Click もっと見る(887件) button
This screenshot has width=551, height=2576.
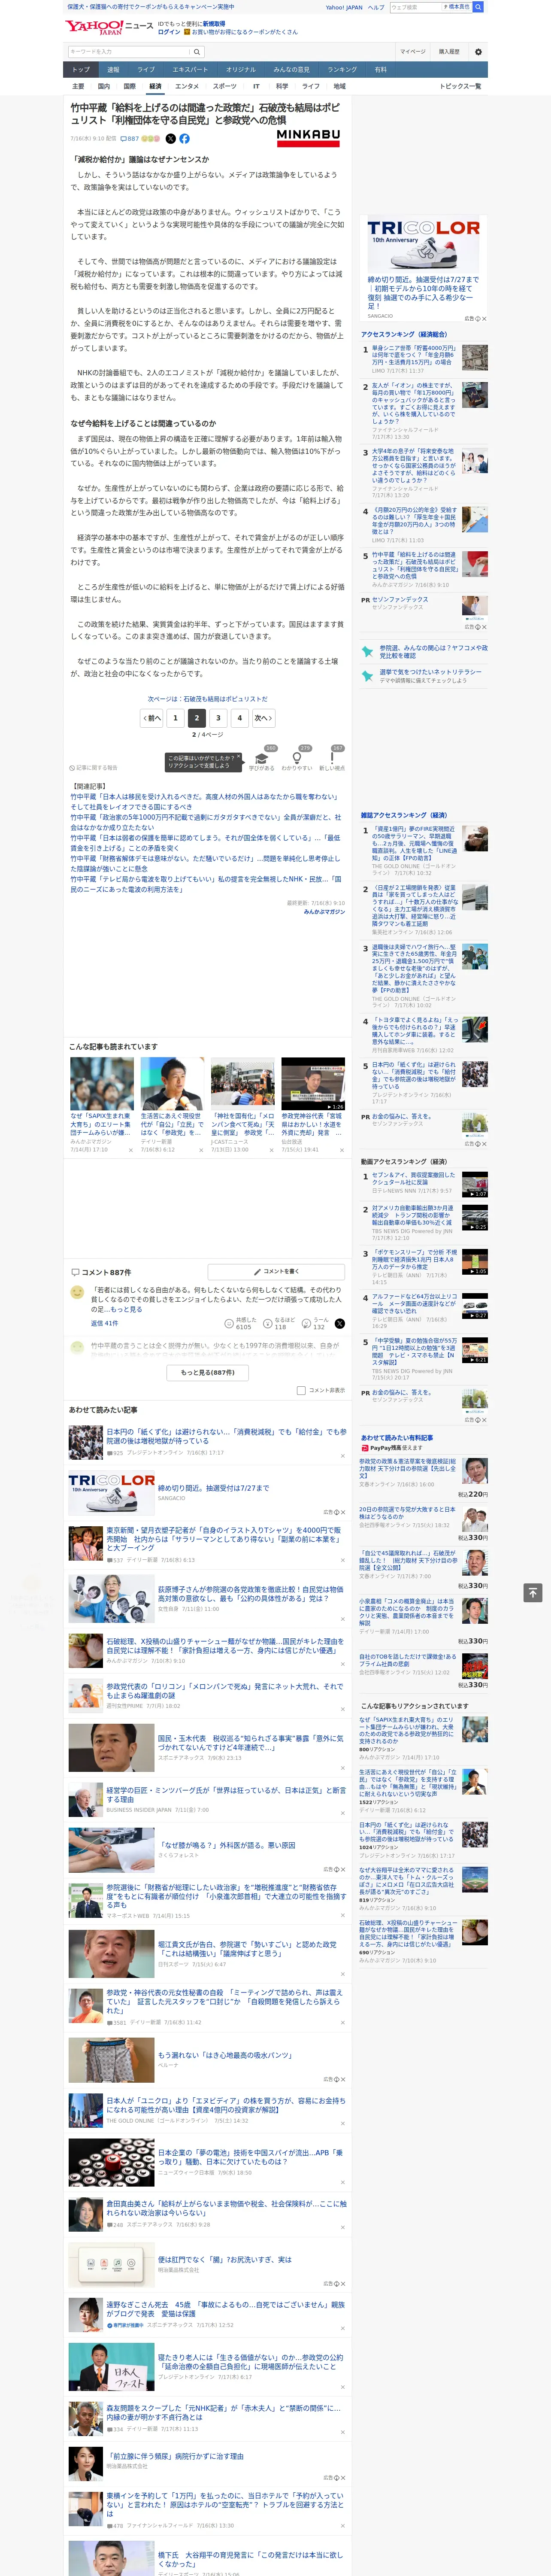coord(207,1373)
